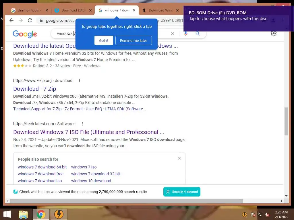Open the Download - 7-Zip result
Image resolution: width=294 pixels, height=220 pixels.
click(x=34, y=89)
